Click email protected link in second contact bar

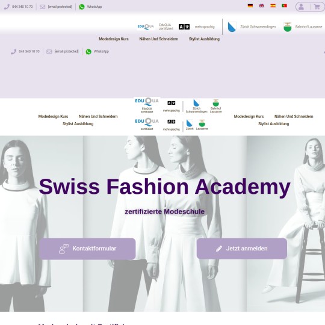tap(67, 51)
